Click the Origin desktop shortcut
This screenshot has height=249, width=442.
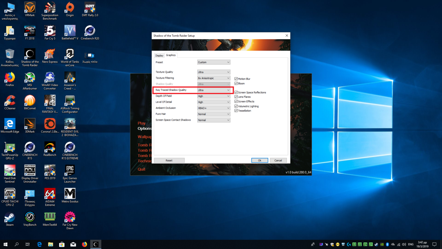pos(70,10)
